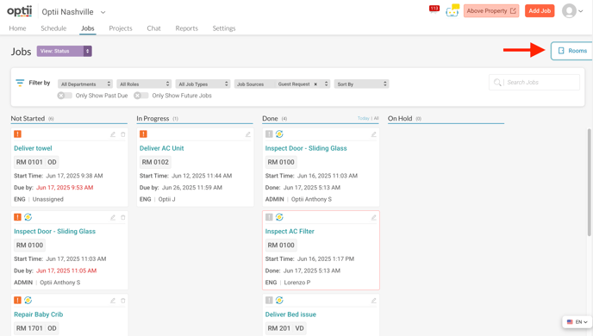The image size is (593, 336).
Task: Expand the profile menu chevron
Action: (581, 11)
